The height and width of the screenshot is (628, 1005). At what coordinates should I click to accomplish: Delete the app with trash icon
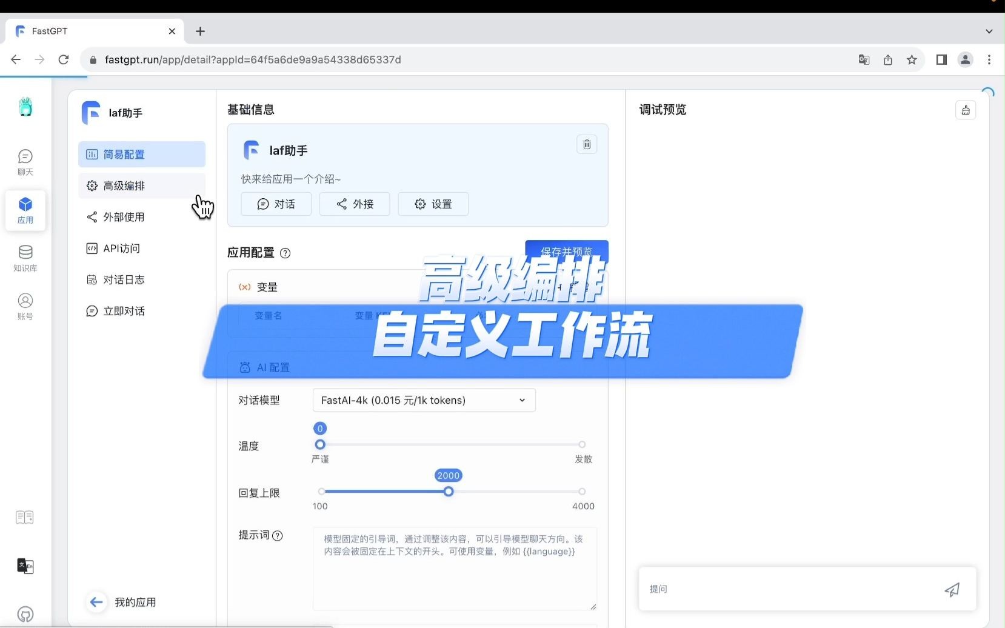(x=587, y=144)
